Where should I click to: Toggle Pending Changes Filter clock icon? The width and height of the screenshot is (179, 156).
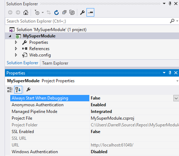coord(37,12)
